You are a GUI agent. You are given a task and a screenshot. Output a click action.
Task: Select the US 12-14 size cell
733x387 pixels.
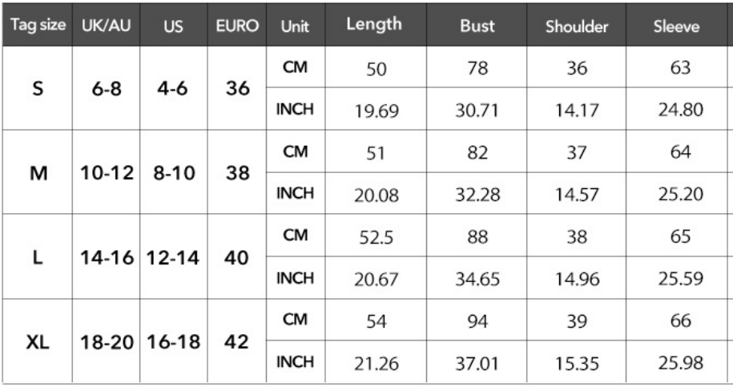click(173, 257)
